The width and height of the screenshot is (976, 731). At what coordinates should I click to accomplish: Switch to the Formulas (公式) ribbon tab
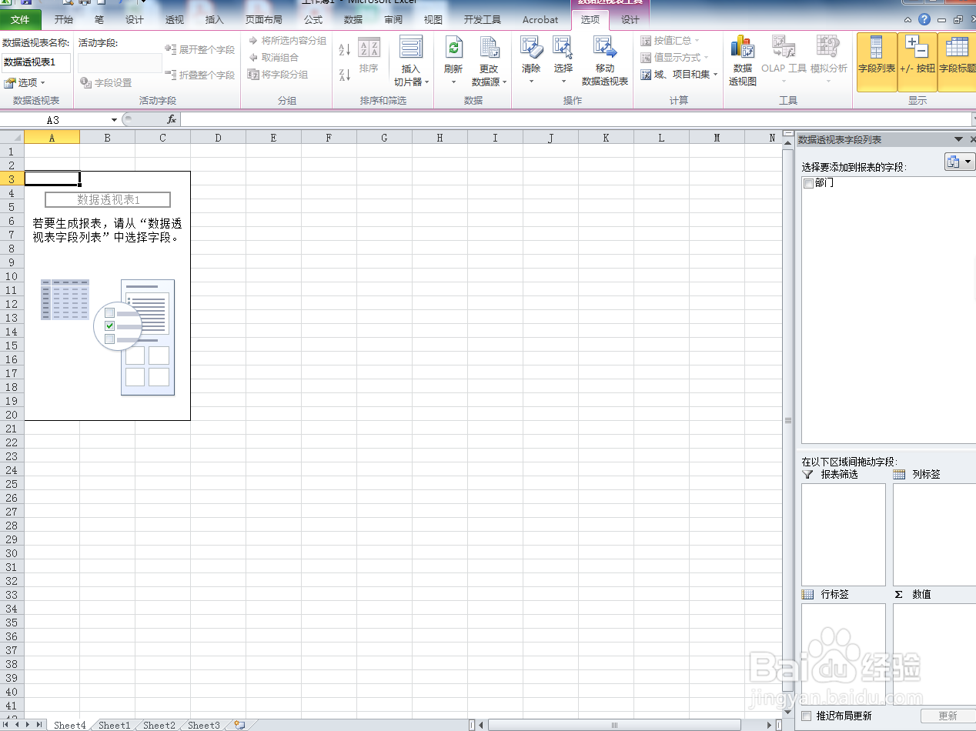(313, 20)
